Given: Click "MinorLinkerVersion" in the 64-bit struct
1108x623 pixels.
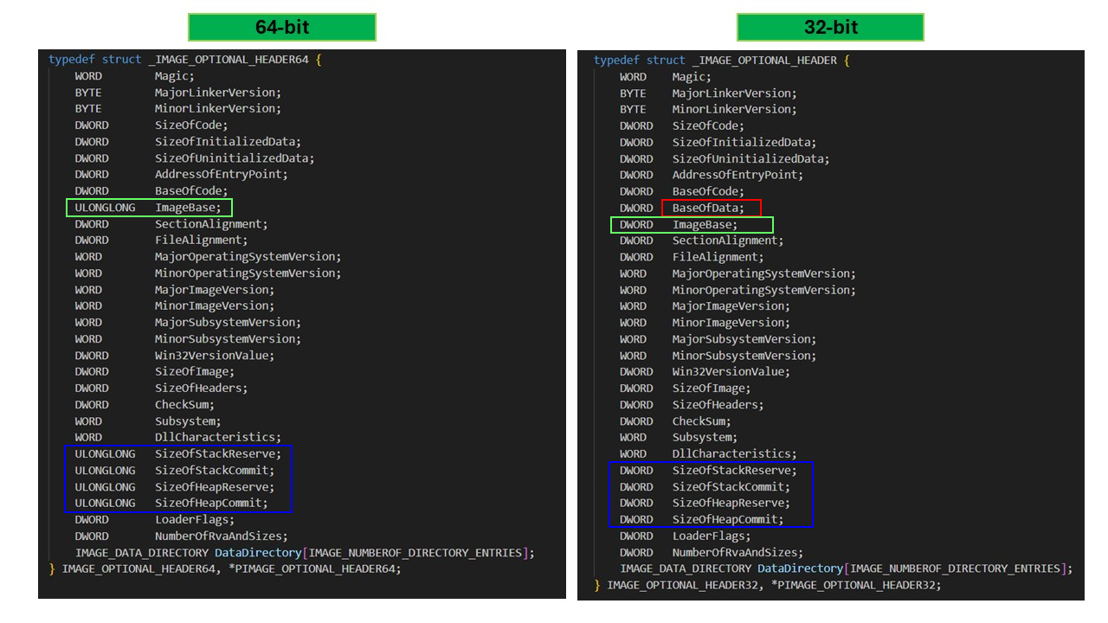Looking at the screenshot, I should click(215, 109).
